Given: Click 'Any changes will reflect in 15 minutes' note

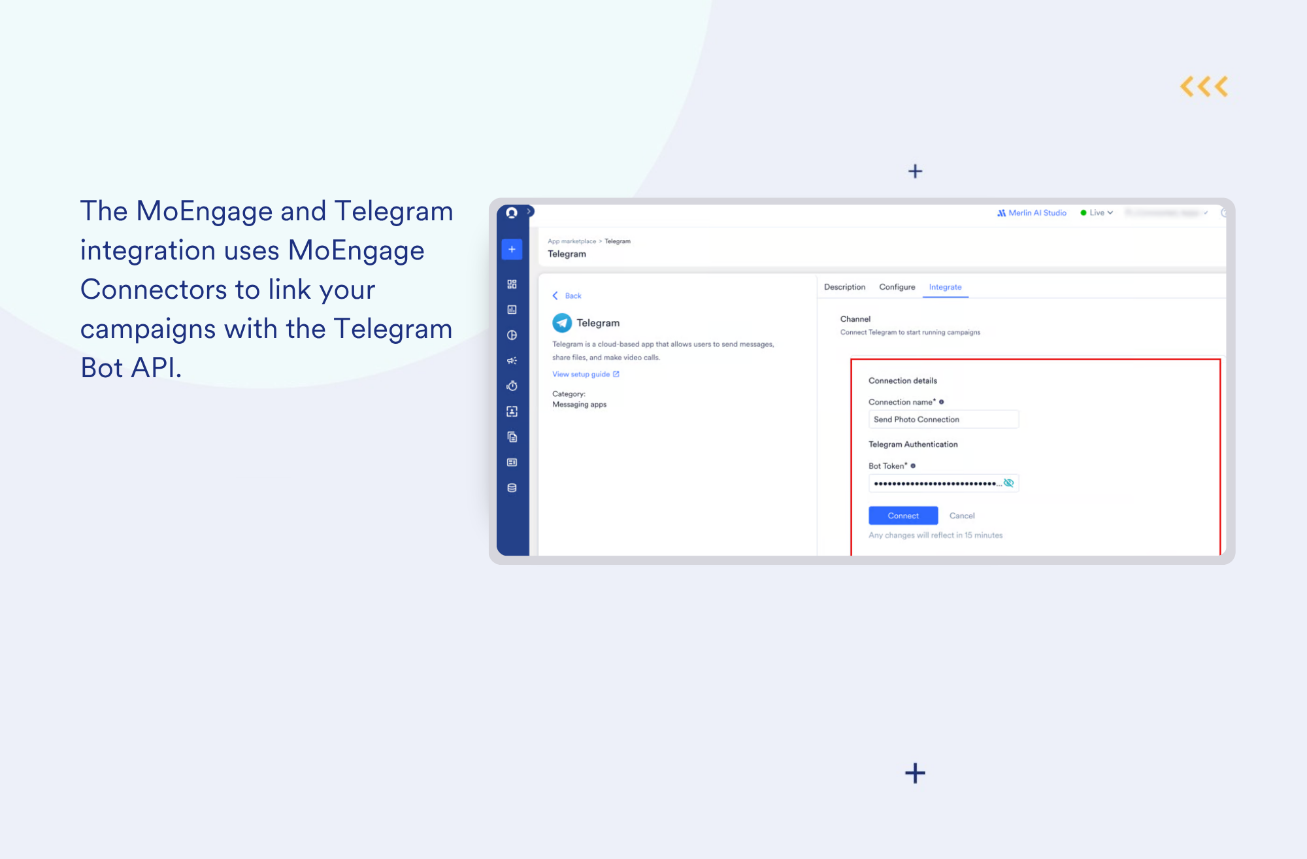Looking at the screenshot, I should (x=935, y=535).
